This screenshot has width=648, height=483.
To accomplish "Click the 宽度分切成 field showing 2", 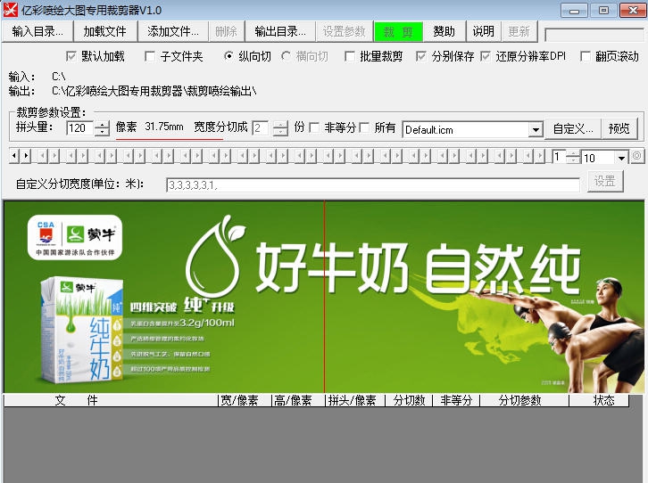I will click(260, 127).
